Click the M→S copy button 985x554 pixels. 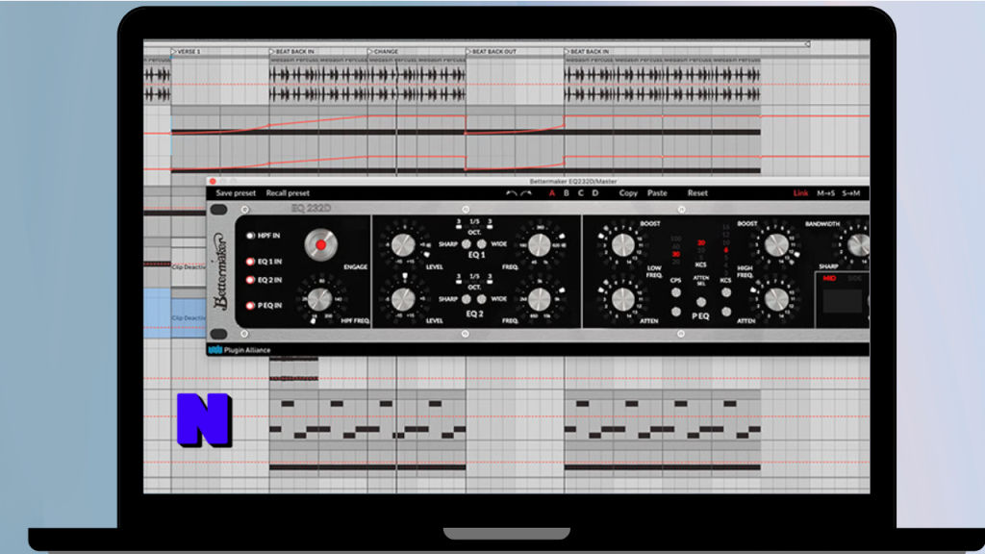(x=826, y=193)
